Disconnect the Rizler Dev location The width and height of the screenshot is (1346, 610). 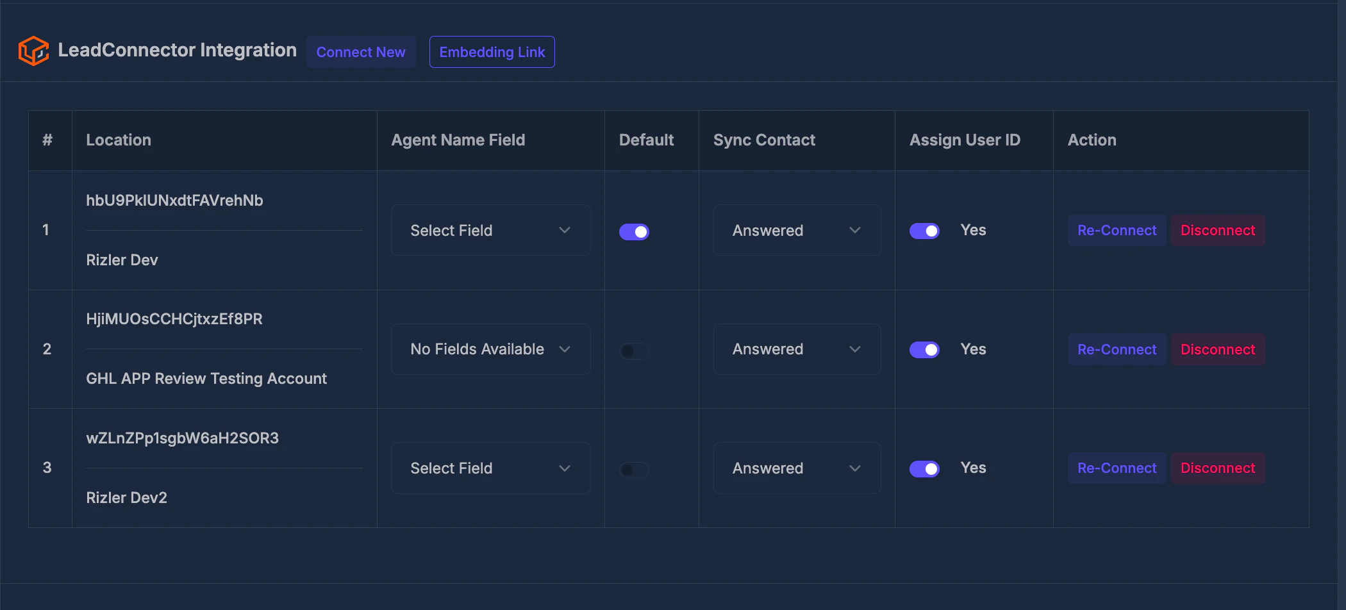coord(1217,230)
